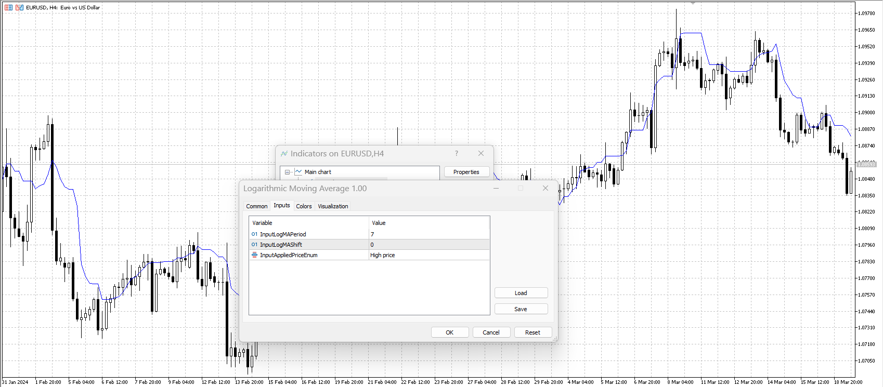Select the Main chart line icon in tree
This screenshot has width=883, height=387.
coord(298,171)
